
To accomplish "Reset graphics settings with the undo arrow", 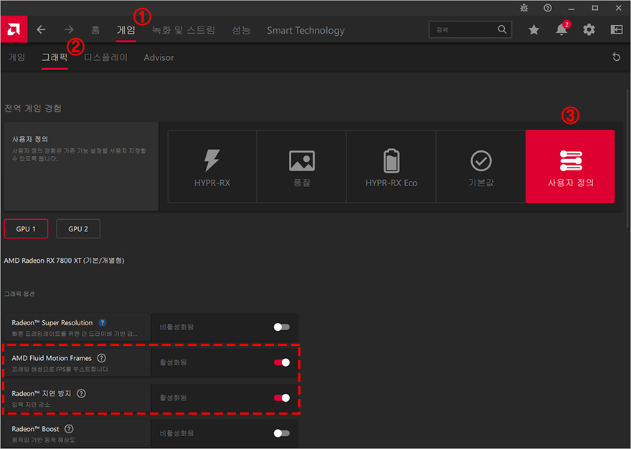I will click(x=616, y=57).
